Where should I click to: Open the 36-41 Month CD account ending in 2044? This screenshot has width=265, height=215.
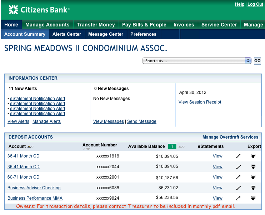pyautogui.click(x=24, y=167)
